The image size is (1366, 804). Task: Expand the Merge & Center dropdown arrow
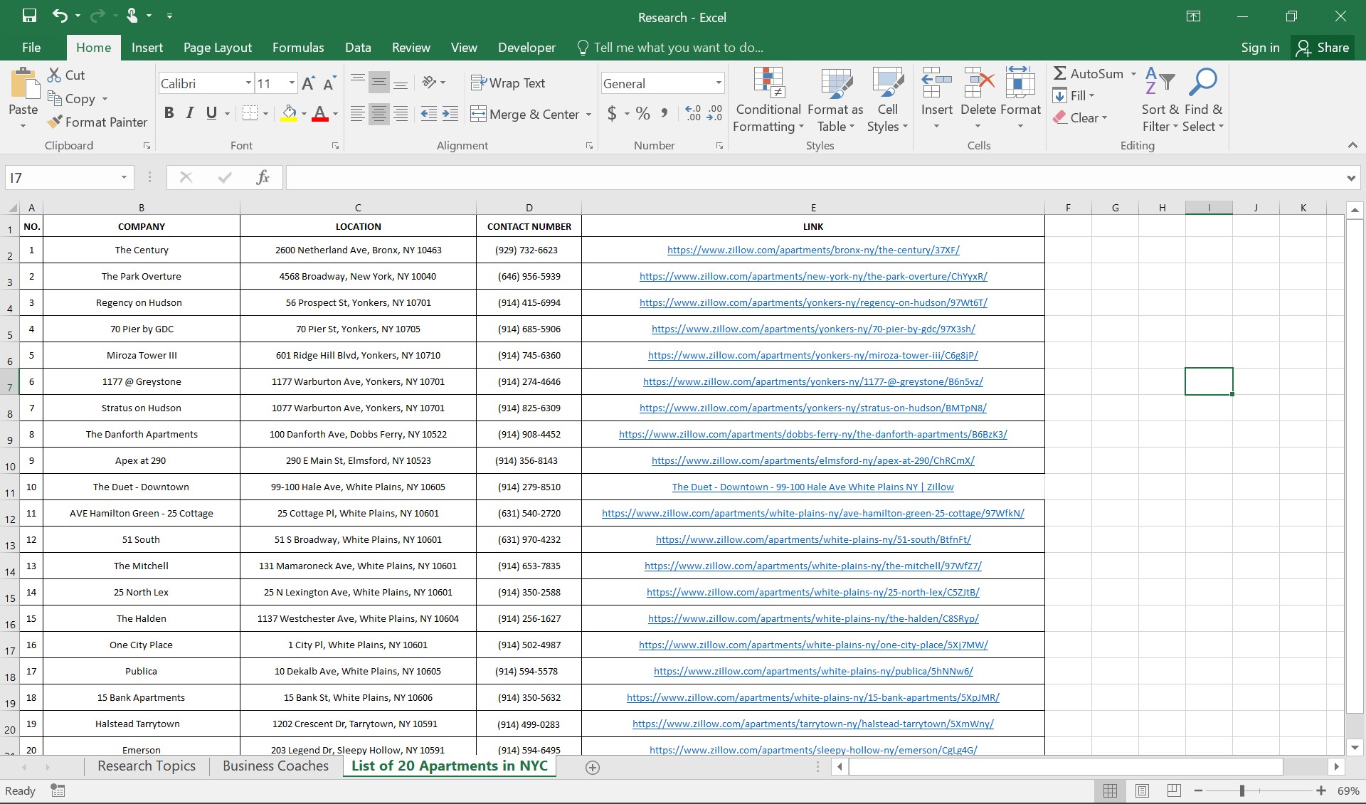pyautogui.click(x=589, y=114)
